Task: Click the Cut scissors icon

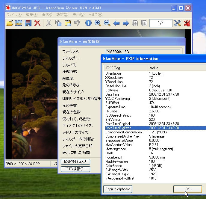Action: [x=49, y=23]
